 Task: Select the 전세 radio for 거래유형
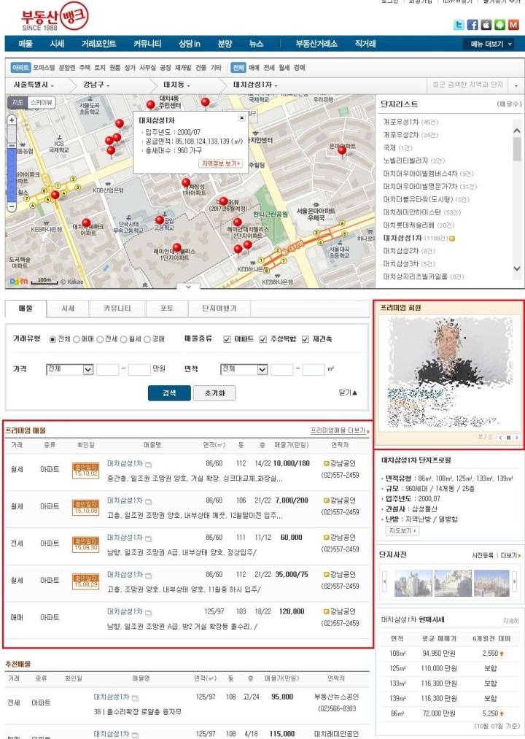pos(100,339)
